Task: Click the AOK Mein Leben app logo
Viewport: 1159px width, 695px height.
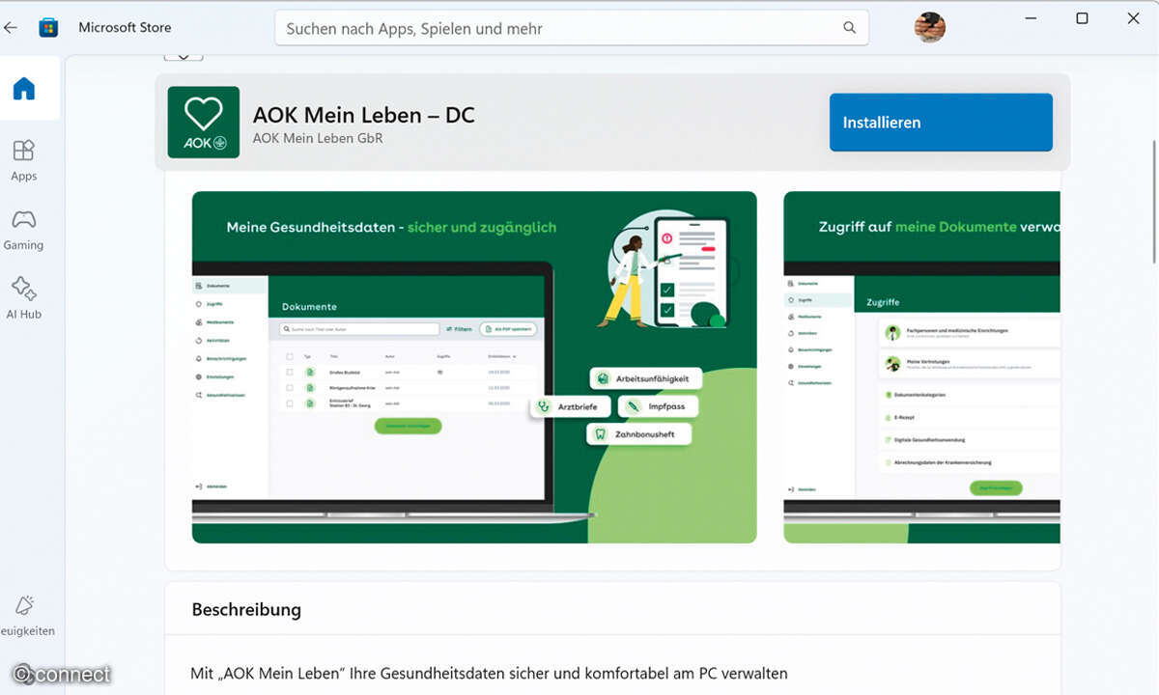Action: pos(204,123)
